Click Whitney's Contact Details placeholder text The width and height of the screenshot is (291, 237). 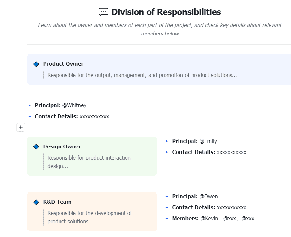pos(94,116)
